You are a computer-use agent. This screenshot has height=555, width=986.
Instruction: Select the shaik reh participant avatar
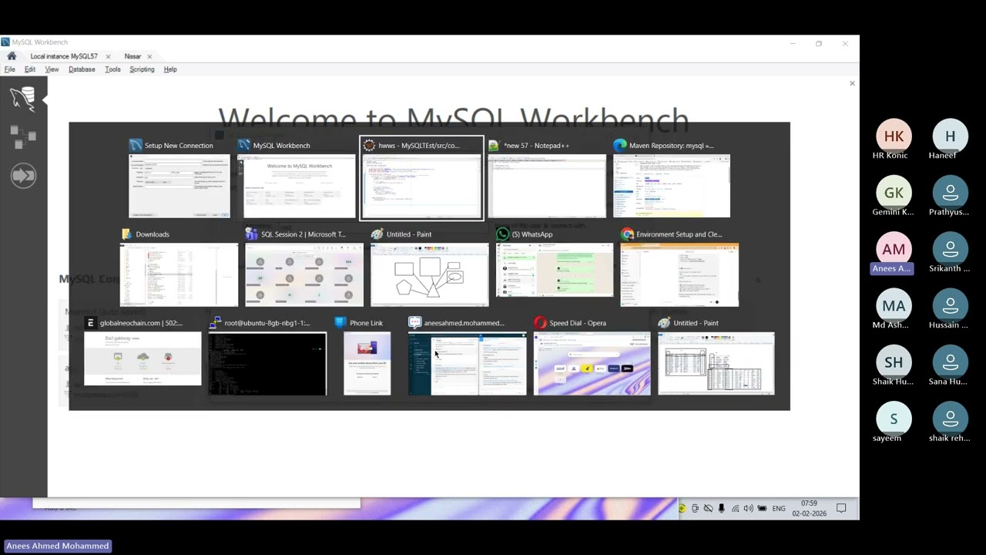pyautogui.click(x=950, y=419)
